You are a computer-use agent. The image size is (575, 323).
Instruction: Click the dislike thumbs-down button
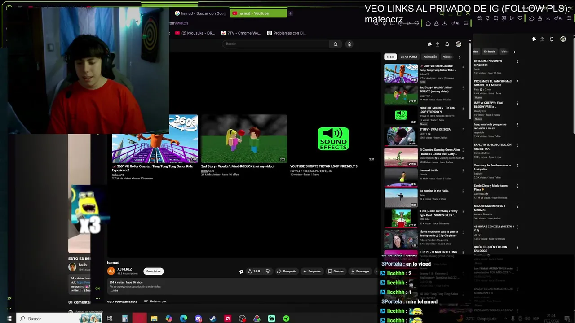[268, 271]
